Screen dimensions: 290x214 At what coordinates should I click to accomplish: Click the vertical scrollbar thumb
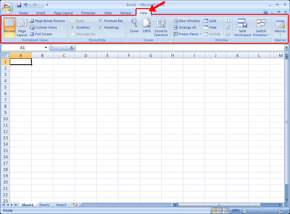pos(286,122)
